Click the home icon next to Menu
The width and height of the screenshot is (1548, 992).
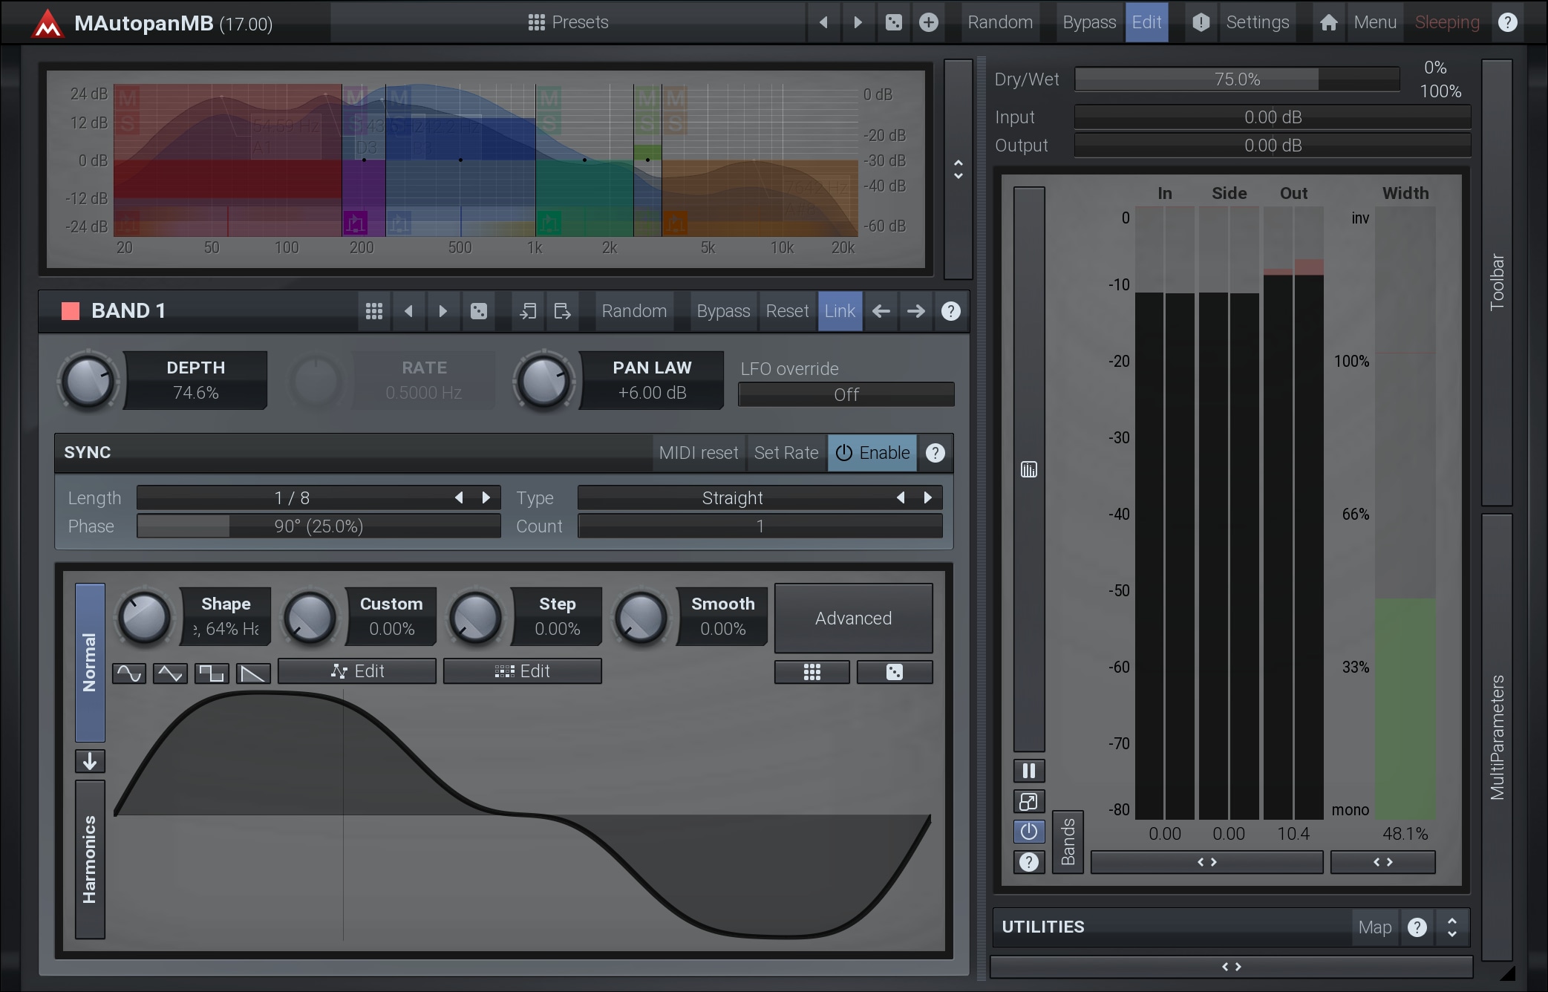coord(1328,22)
